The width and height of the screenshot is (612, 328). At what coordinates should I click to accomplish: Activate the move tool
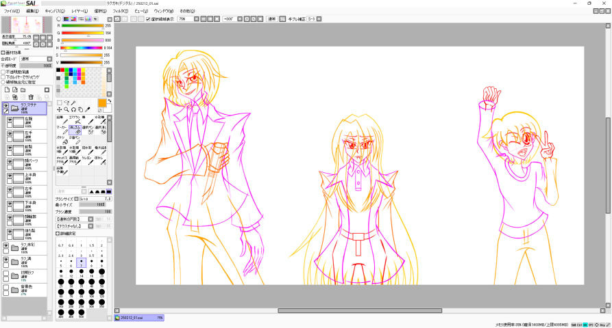(x=60, y=109)
